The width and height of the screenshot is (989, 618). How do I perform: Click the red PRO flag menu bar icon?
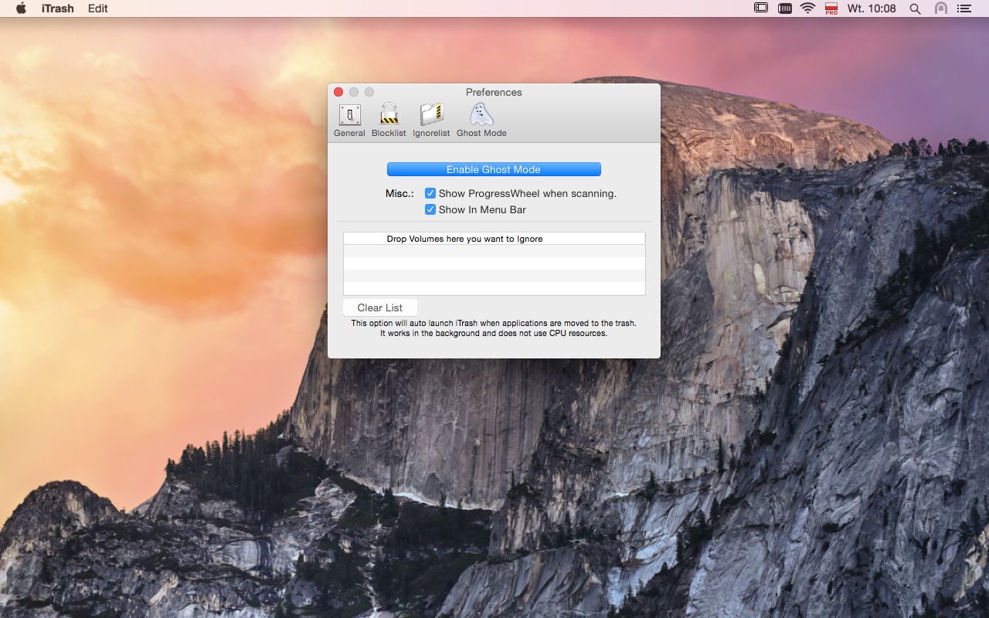(831, 8)
